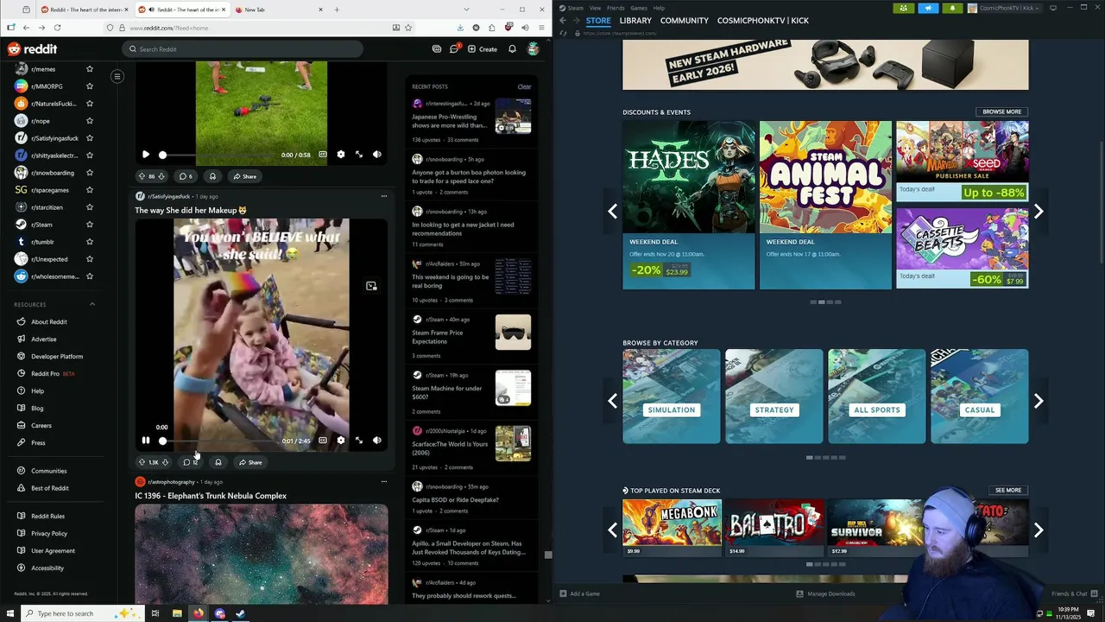Click the Reddit logo
This screenshot has height=622, width=1105.
tap(33, 49)
